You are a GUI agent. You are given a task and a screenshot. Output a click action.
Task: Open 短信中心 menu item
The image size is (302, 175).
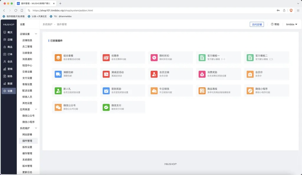pyautogui.click(x=27, y=65)
